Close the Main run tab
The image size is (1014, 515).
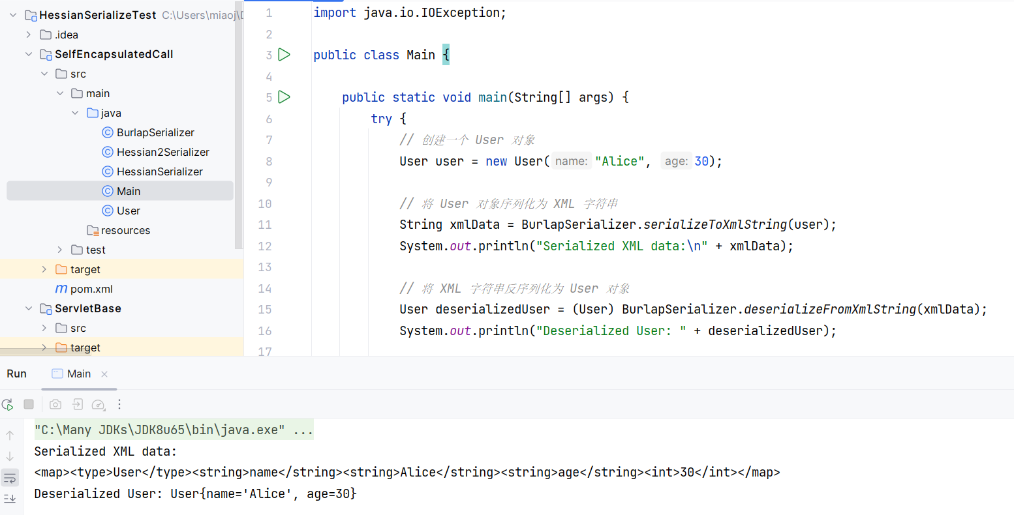[x=104, y=374]
